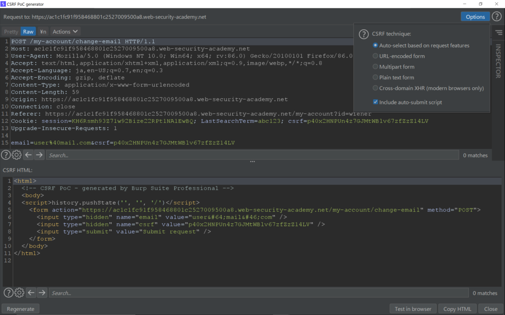Go to previous match in request search
Screen dimensions: 505x315
28,155
